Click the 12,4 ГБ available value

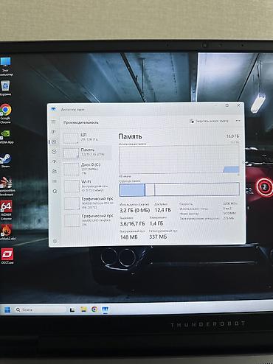pos(163,210)
